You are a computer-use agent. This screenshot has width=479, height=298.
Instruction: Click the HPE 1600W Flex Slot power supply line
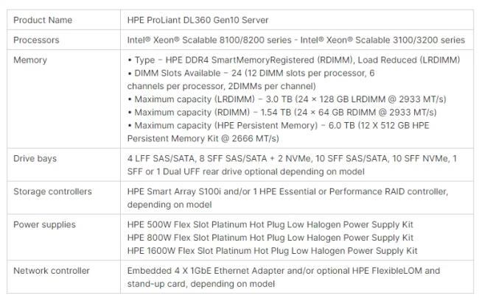pos(272,251)
